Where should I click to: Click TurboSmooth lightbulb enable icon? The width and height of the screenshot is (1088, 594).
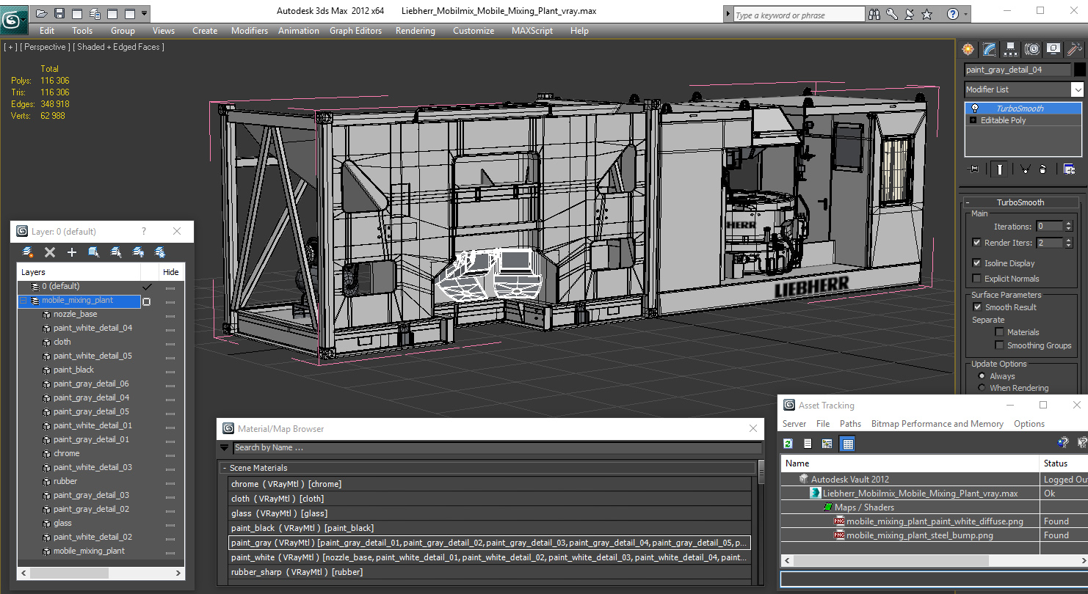tap(974, 109)
